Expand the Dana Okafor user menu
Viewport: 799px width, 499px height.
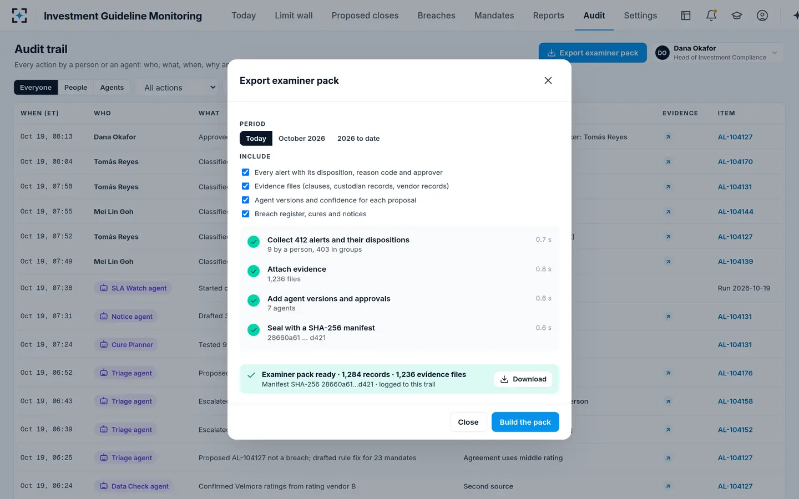click(718, 53)
